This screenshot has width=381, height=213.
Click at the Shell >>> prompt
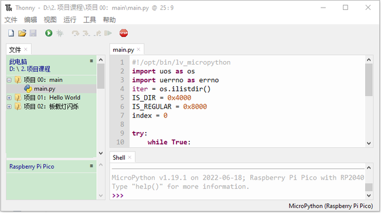118,195
